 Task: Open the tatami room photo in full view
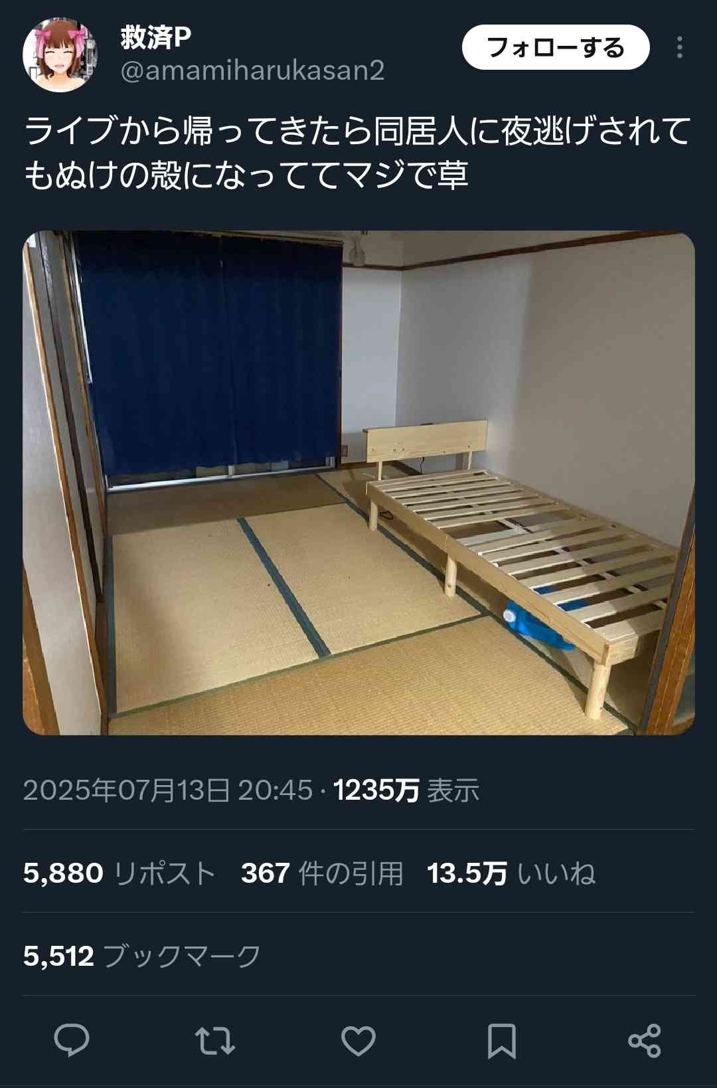(358, 483)
